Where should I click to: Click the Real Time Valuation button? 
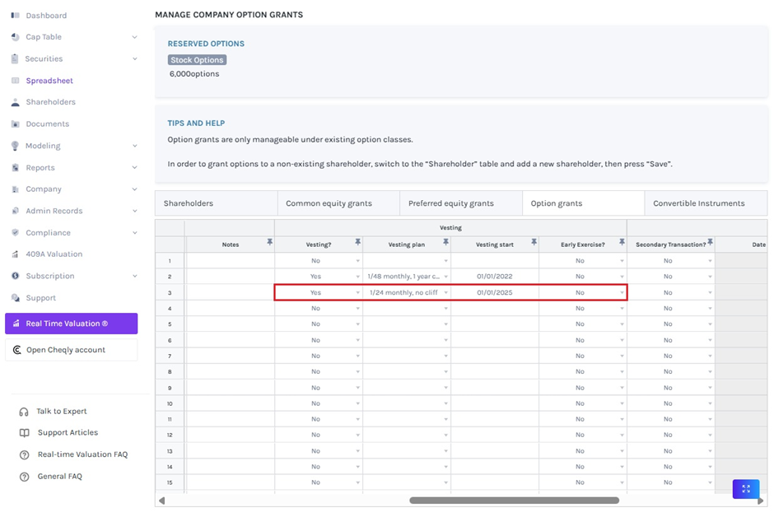coord(71,324)
